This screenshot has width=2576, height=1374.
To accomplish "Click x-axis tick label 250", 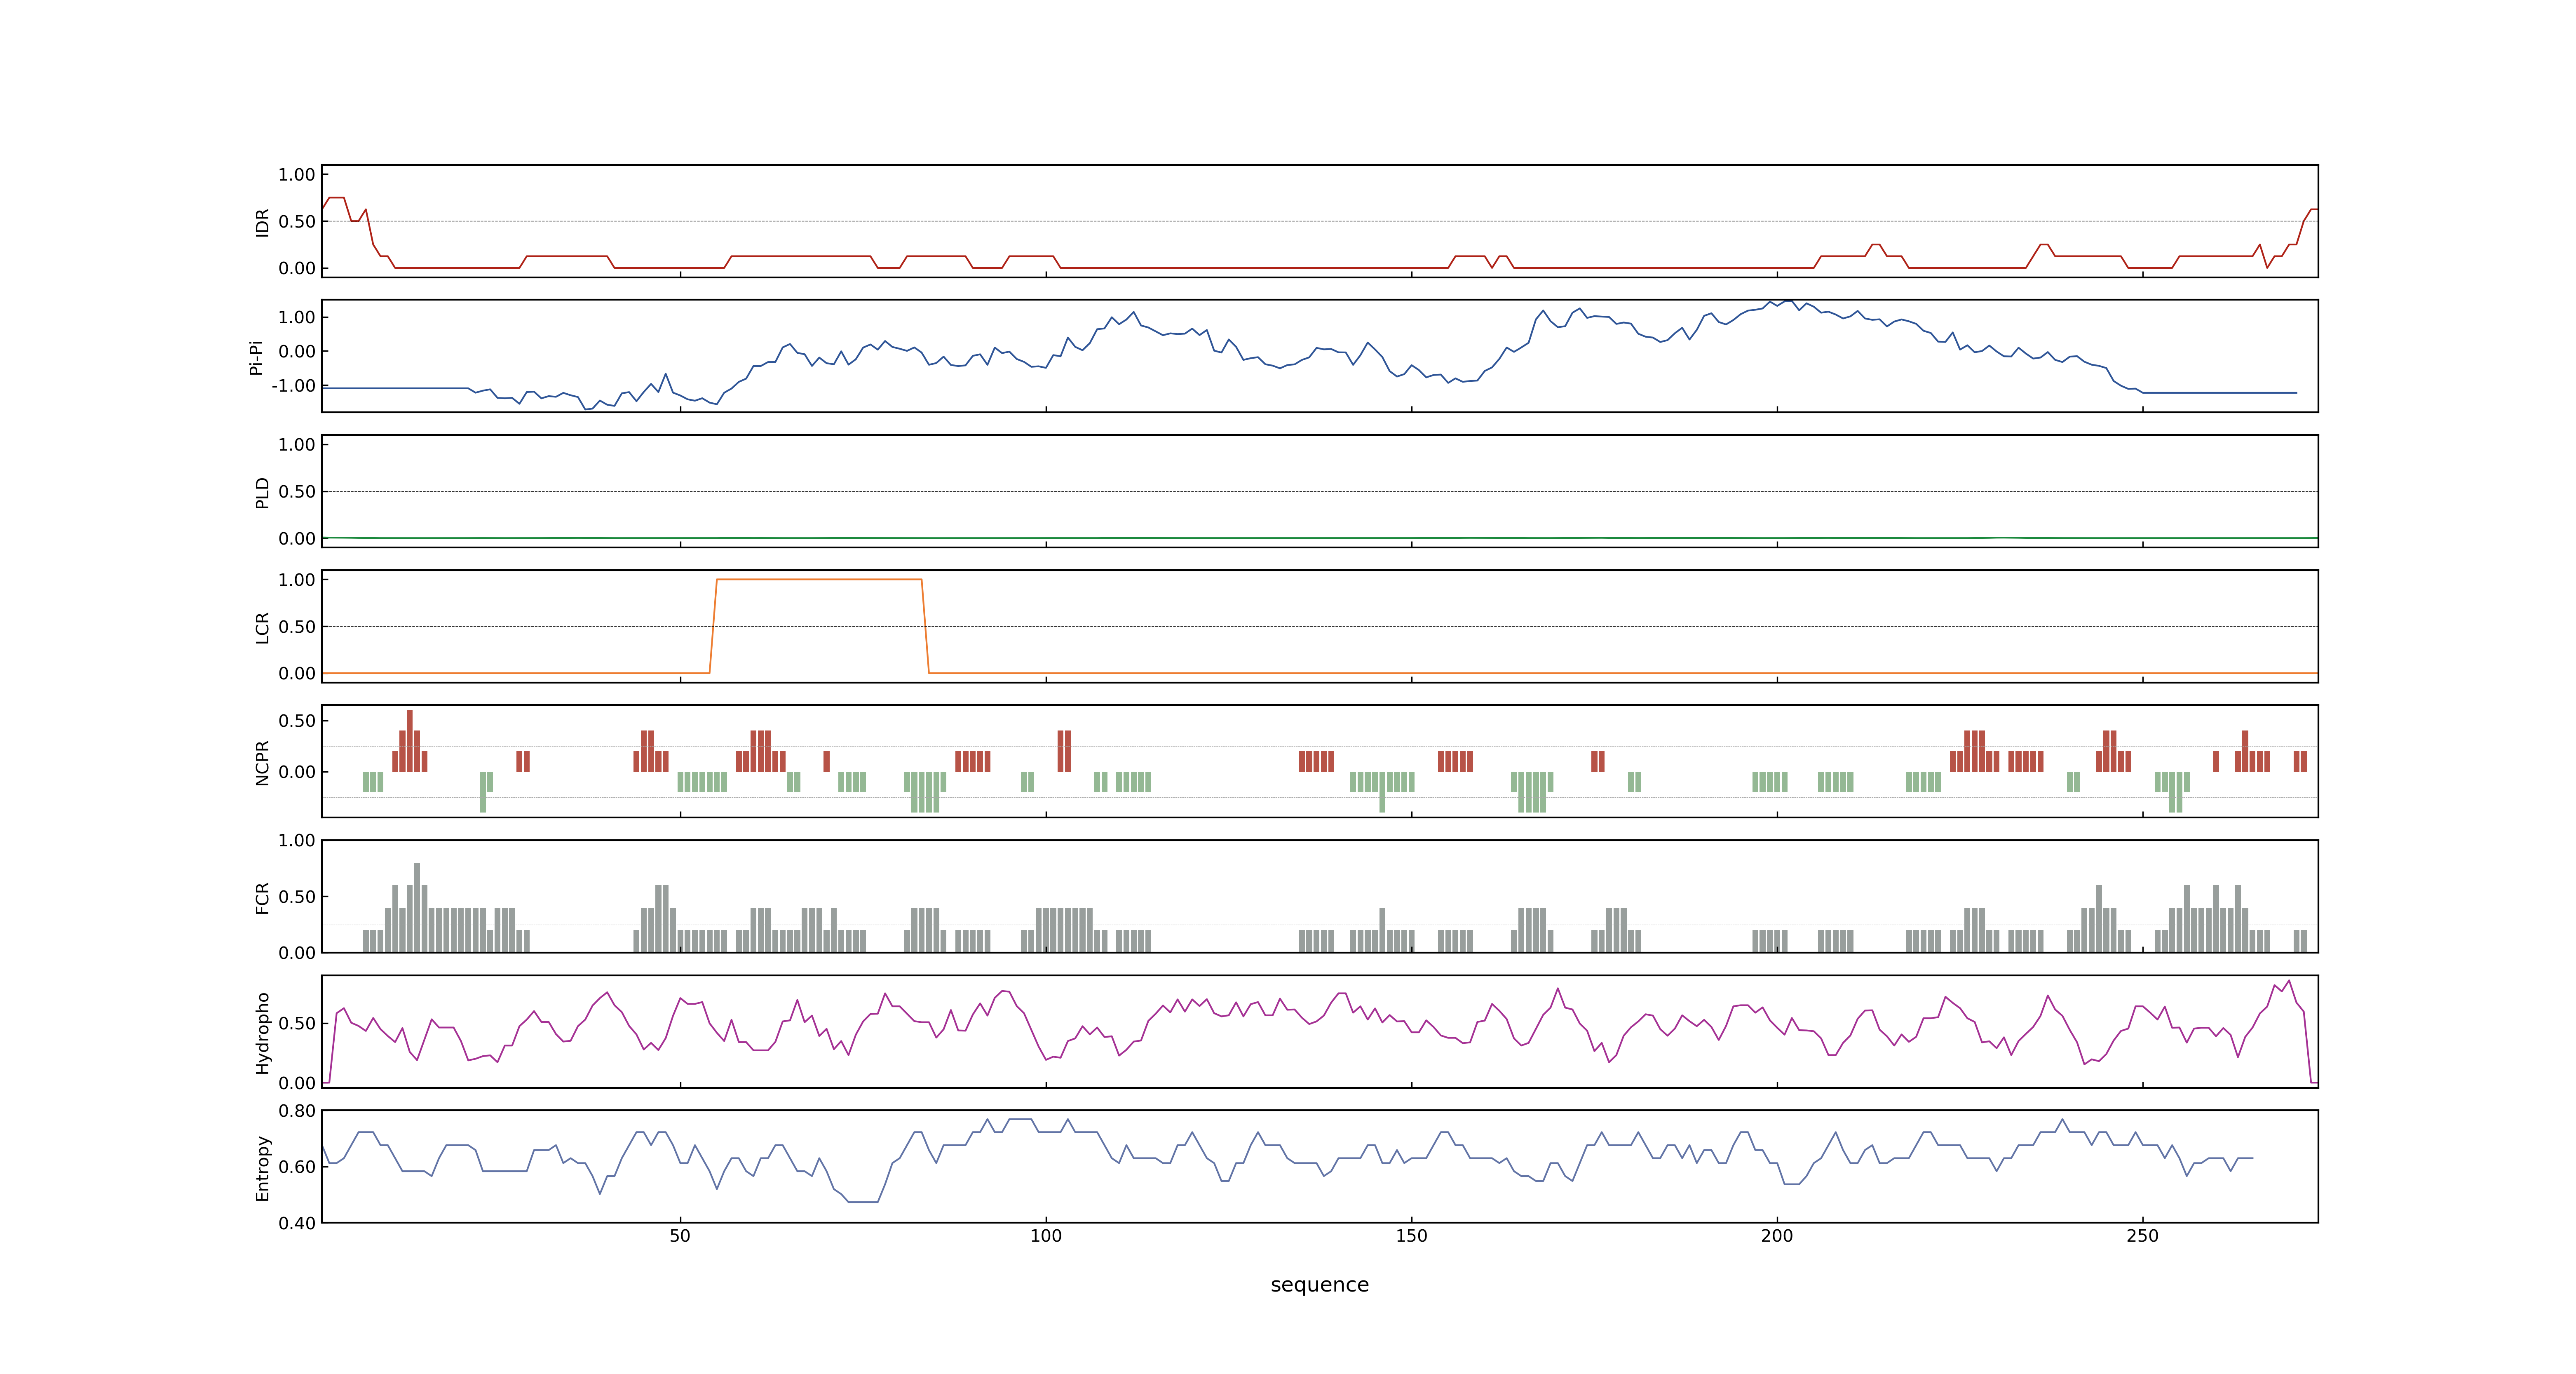I will point(2142,1236).
